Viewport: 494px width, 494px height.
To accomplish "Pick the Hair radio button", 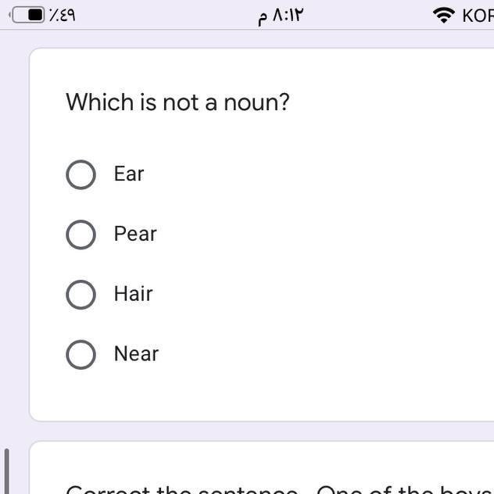I will click(81, 295).
